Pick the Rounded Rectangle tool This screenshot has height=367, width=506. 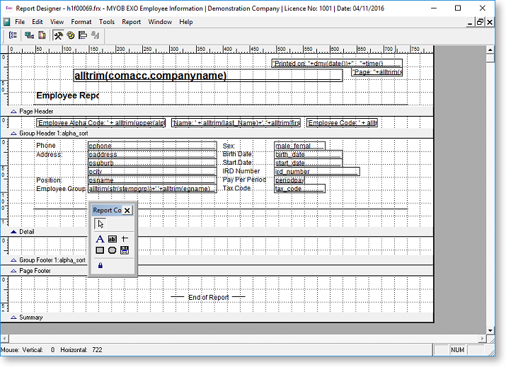[112, 250]
